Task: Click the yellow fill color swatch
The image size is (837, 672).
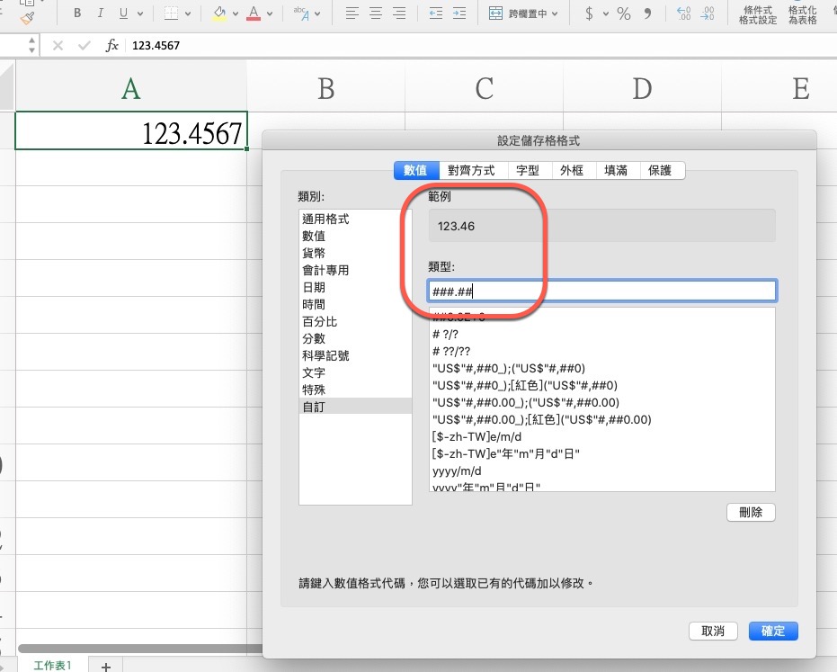Action: coord(219,13)
